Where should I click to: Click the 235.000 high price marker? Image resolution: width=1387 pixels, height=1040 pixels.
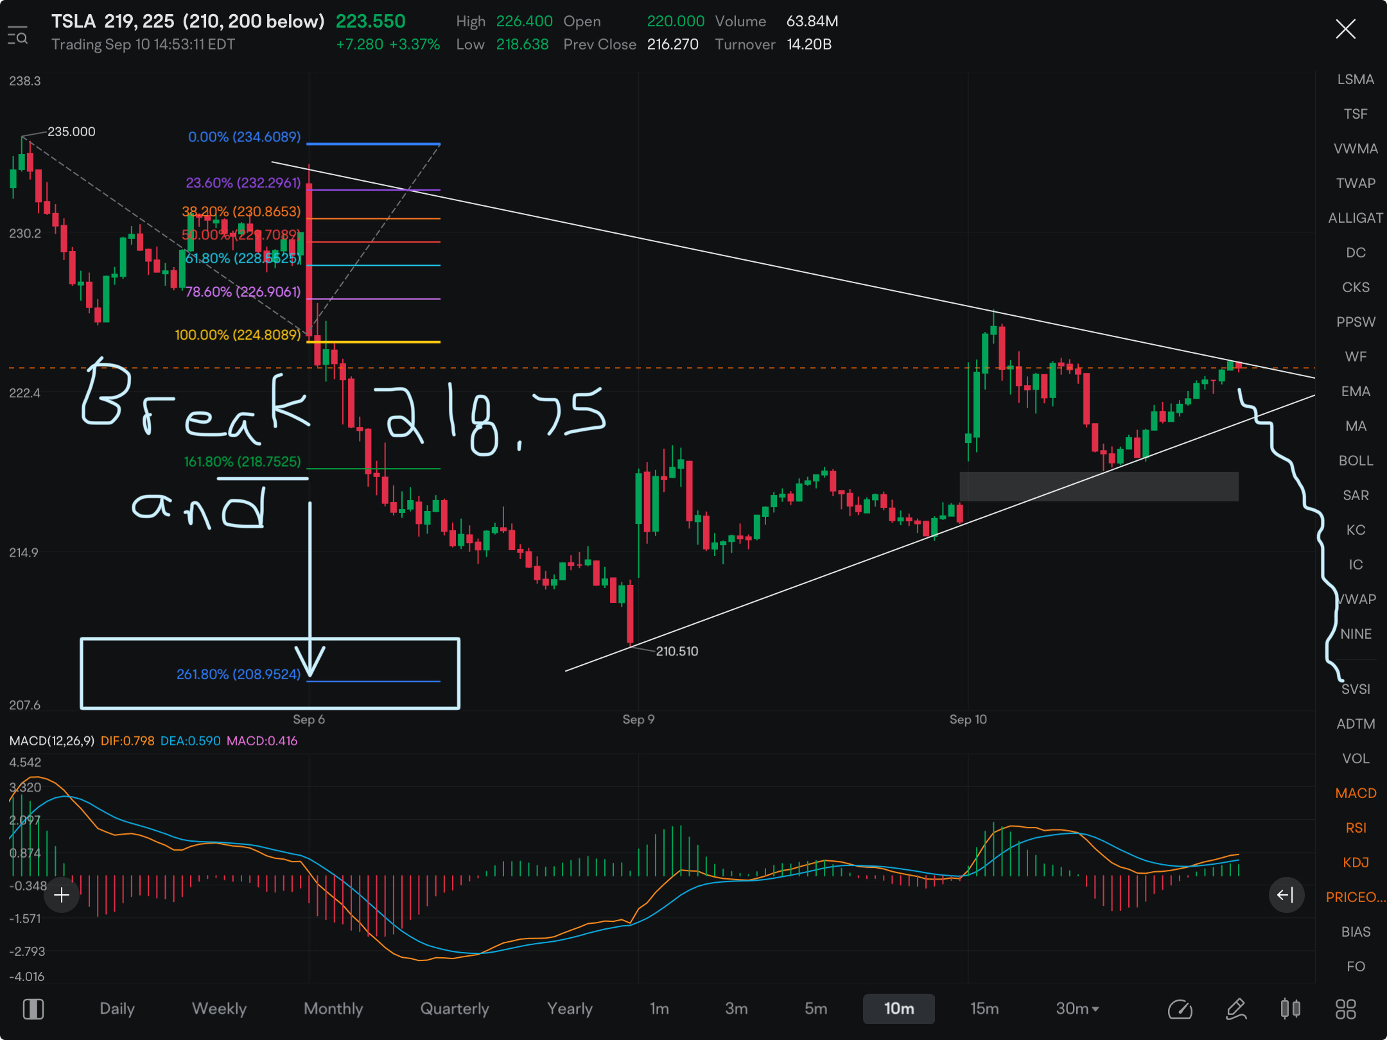click(x=71, y=132)
